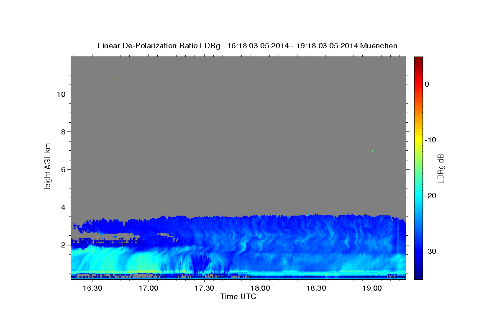Viewport: 502px width, 335px height.
Task: Click the colorbar value -30
Action: point(430,251)
